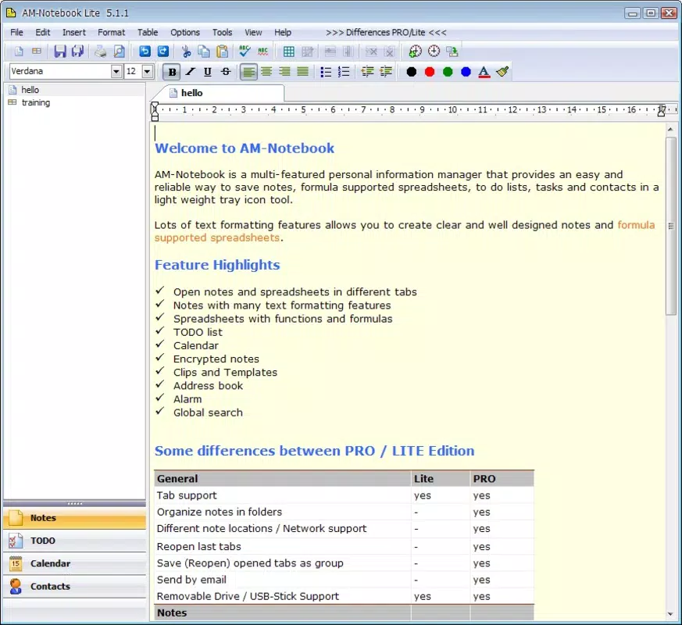Viewport: 682px width, 625px height.
Task: Insert a table using the grid icon
Action: [289, 52]
